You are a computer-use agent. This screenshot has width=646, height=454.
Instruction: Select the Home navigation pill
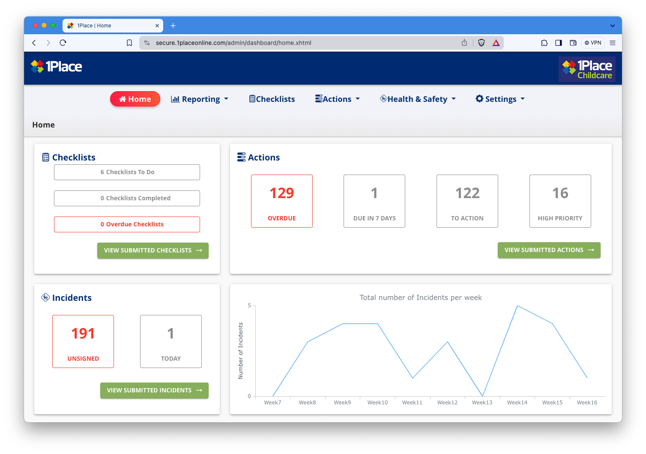135,99
